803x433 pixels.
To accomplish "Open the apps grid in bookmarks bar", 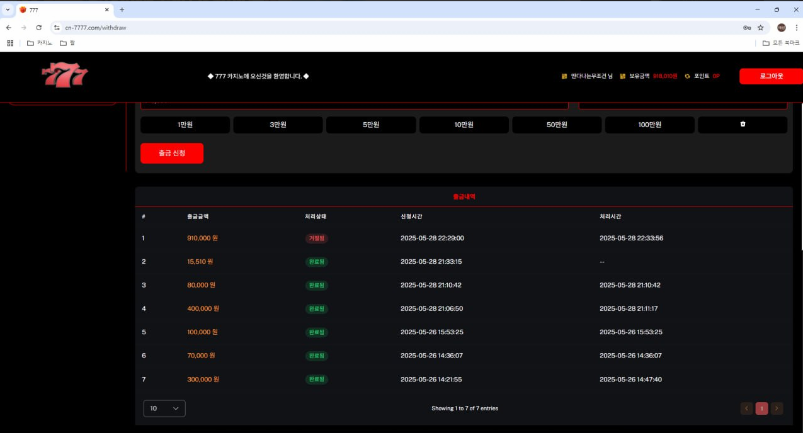I will (x=10, y=43).
